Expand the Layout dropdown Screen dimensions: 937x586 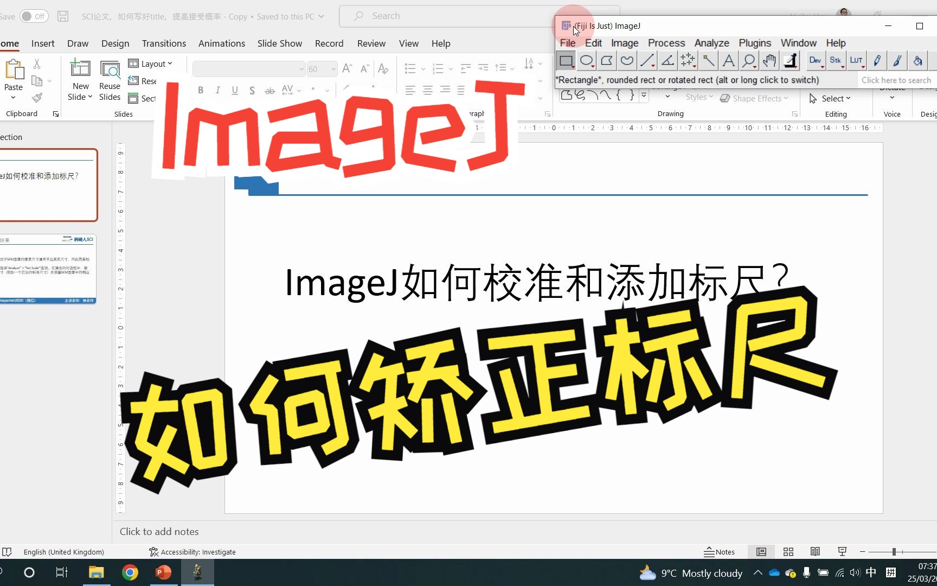150,63
